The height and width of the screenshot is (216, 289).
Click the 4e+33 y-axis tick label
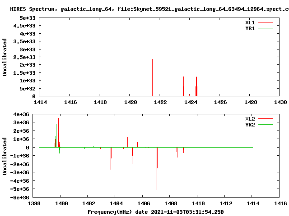(28, 34)
